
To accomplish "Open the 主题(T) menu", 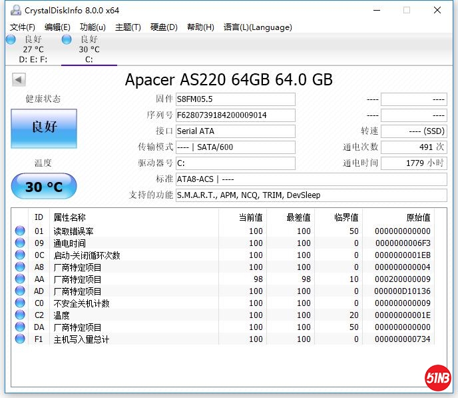I will 128,27.
